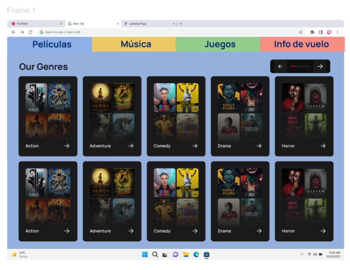The image size is (350, 270).
Task: Open Adventure genre arrow in bottom row
Action: (x=131, y=231)
